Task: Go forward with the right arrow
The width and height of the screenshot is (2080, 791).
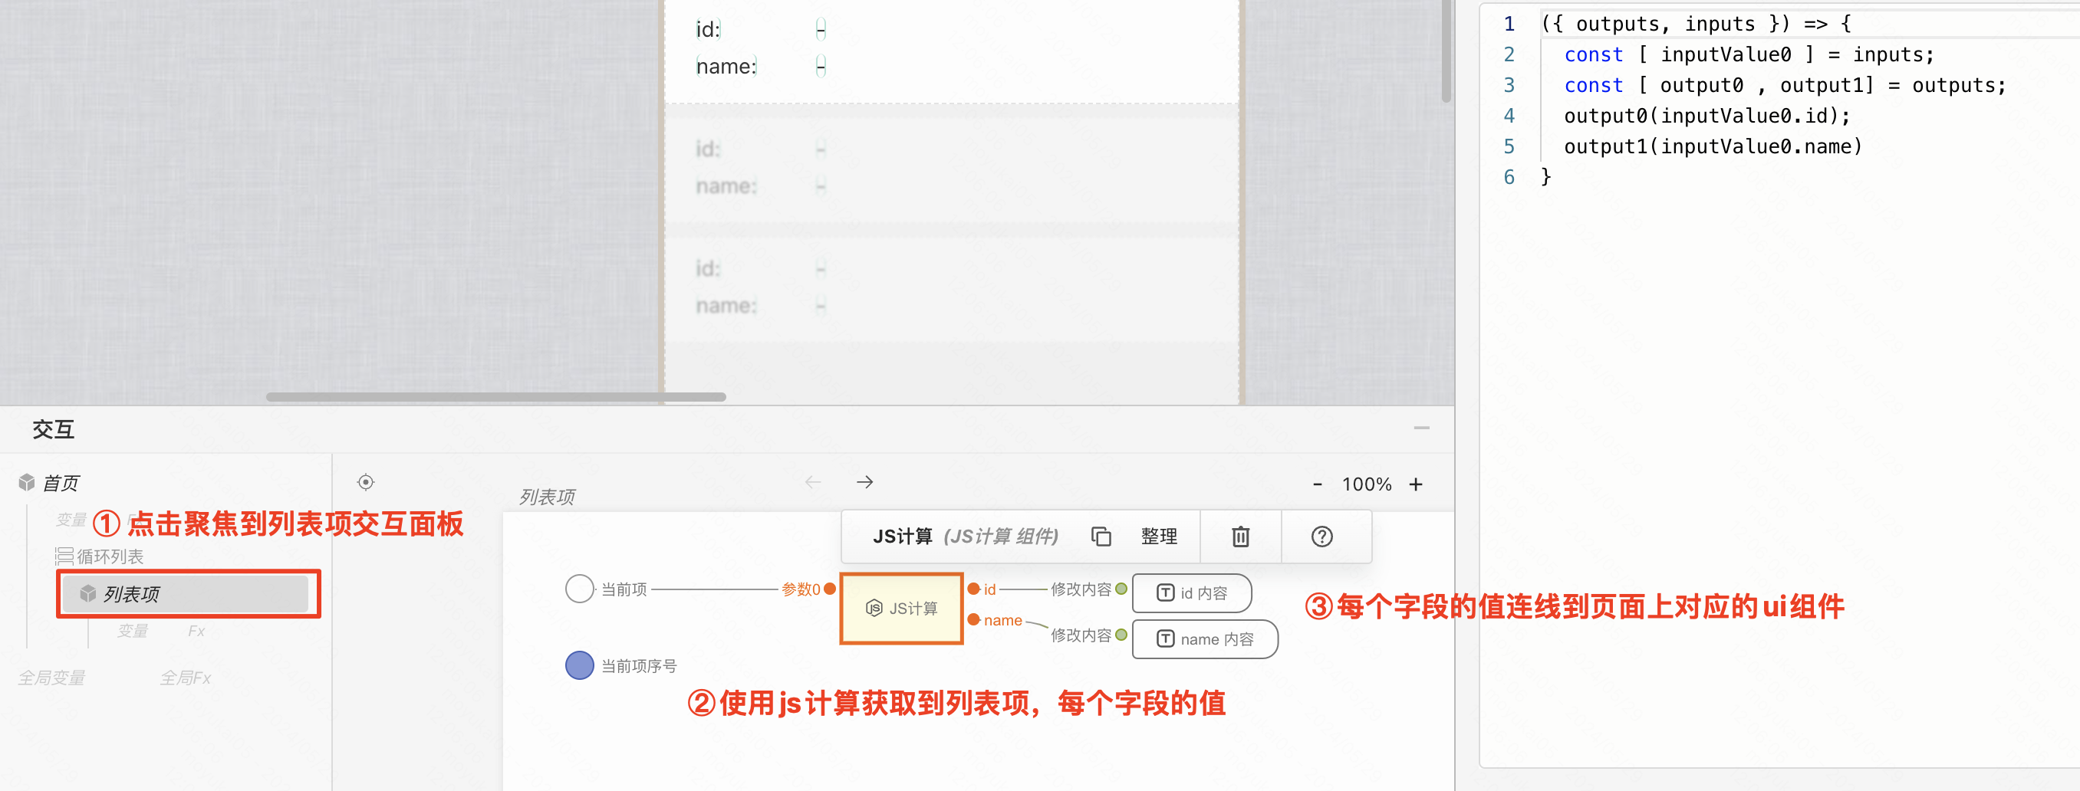Action: (x=865, y=482)
